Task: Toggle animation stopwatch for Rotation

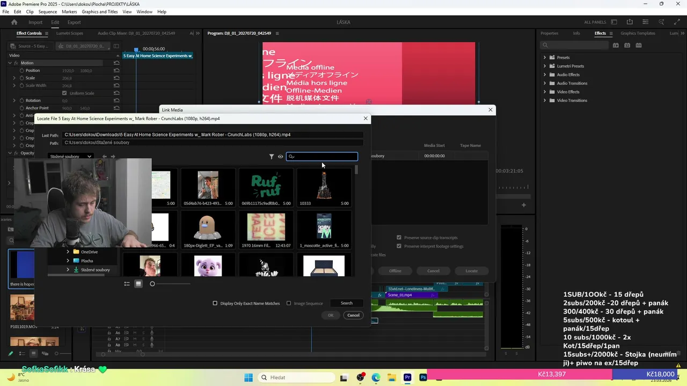Action: click(x=22, y=100)
